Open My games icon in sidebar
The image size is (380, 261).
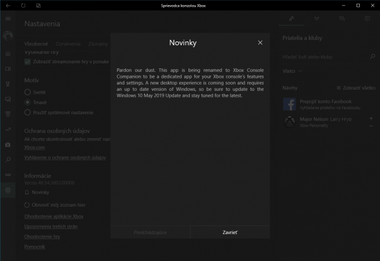pos(8,69)
